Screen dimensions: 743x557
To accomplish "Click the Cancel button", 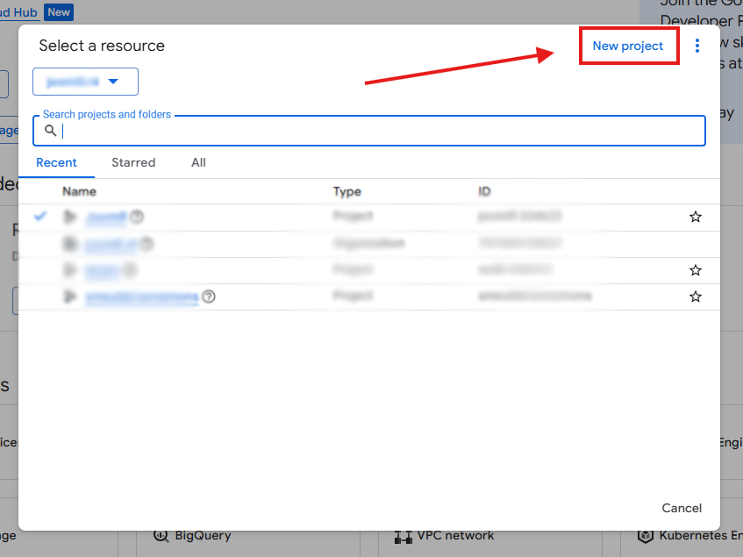I will [x=682, y=508].
